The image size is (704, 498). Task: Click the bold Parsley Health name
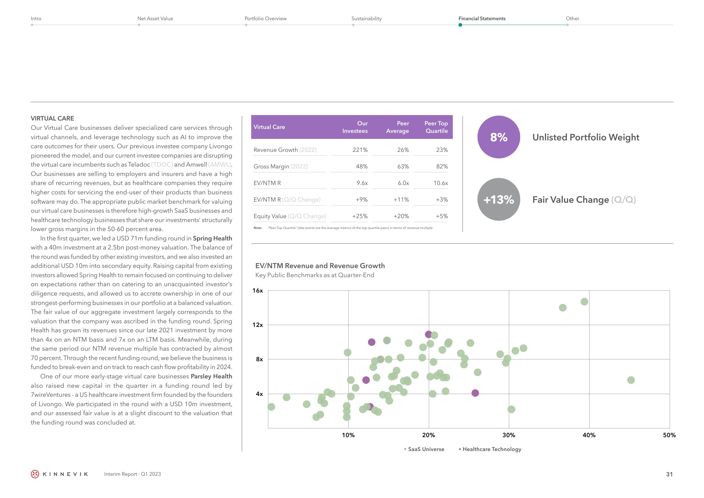coord(211,376)
